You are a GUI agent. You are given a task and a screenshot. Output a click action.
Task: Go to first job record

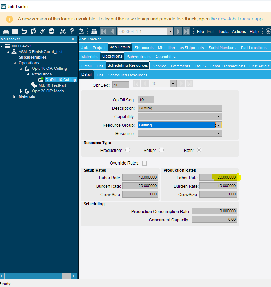pos(104,31)
